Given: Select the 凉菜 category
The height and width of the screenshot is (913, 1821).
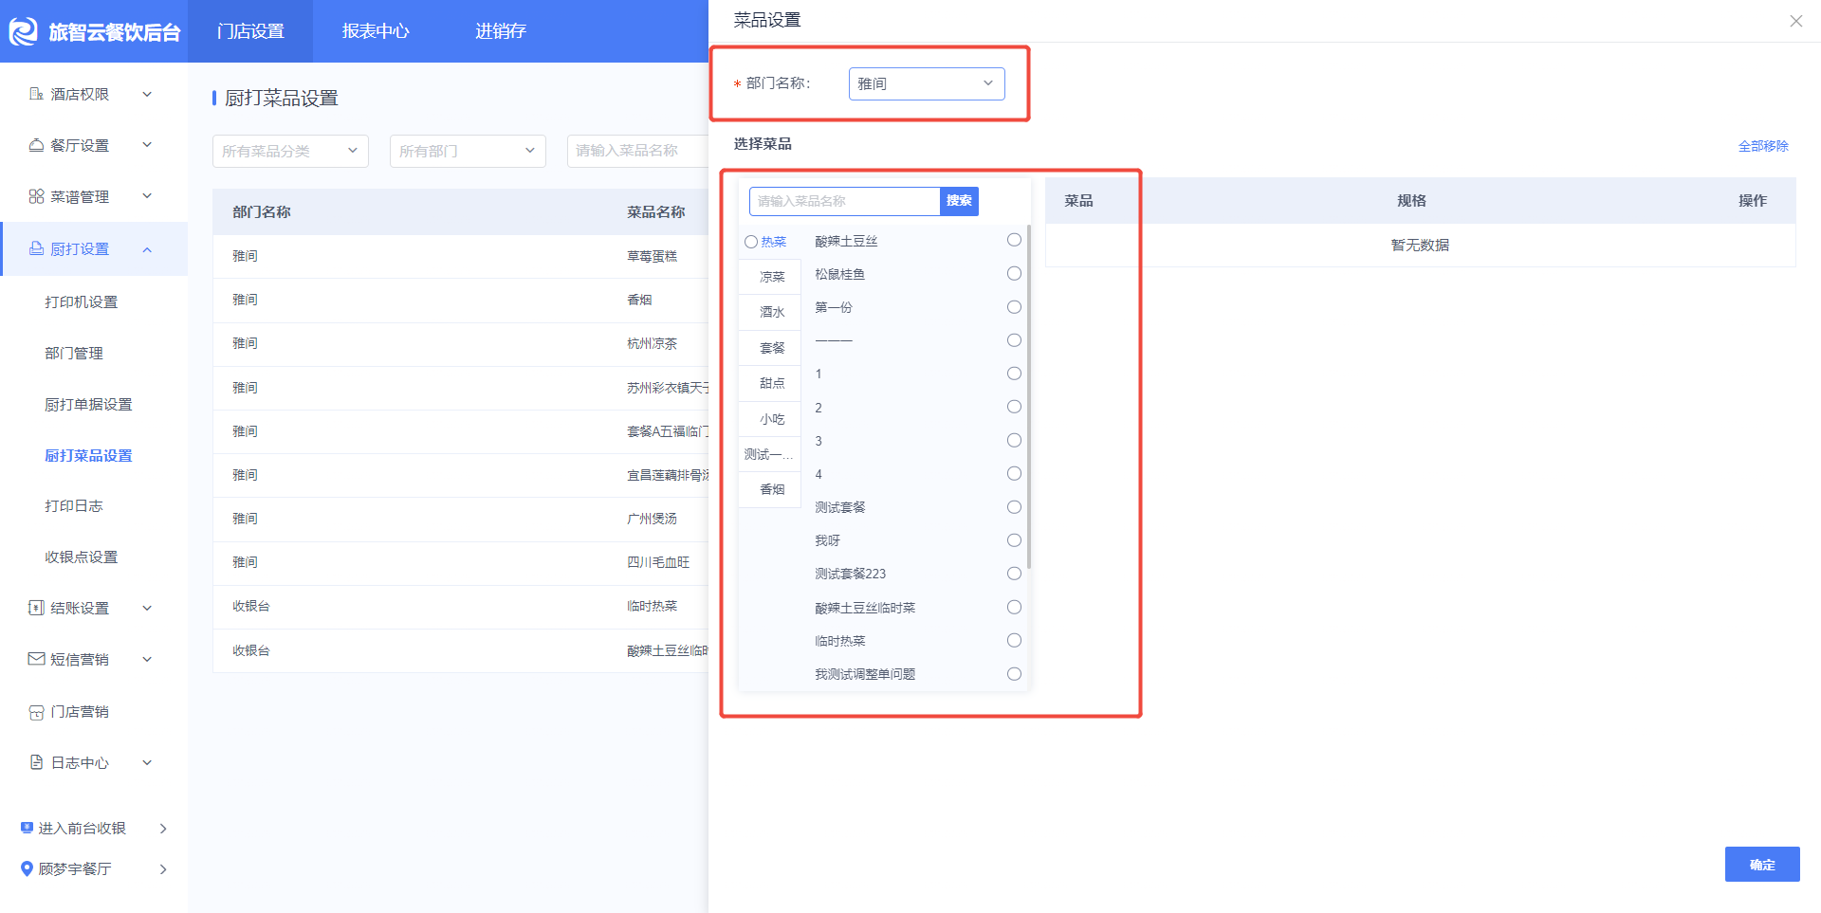Looking at the screenshot, I should click(770, 277).
